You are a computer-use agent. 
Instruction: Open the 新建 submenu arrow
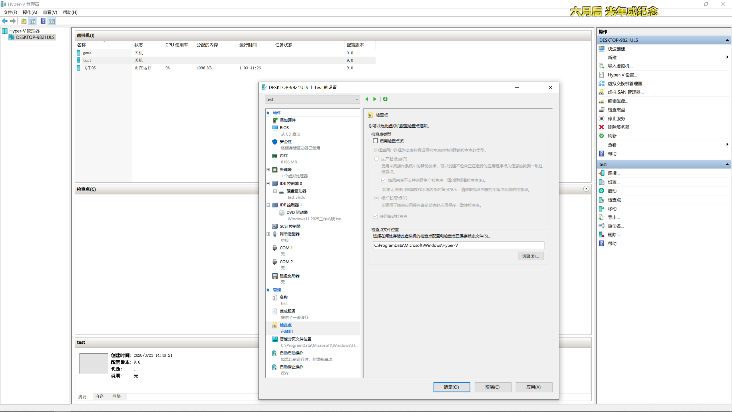click(x=727, y=57)
